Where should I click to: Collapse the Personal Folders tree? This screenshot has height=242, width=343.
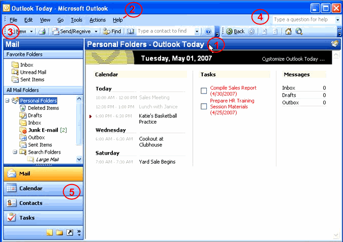point(7,101)
